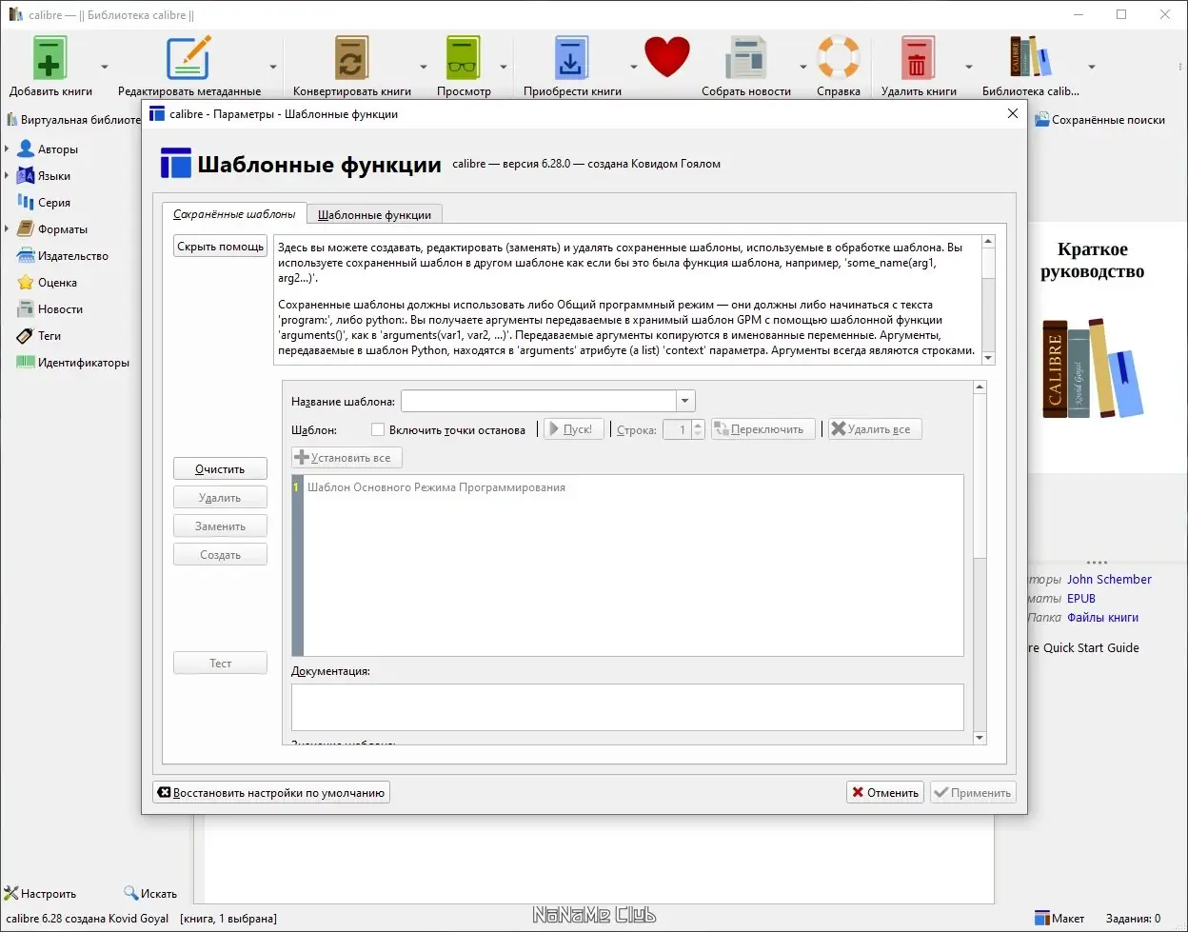This screenshot has height=932, width=1188.
Task: Click the Configure (Настроить) wrench icon
Action: coord(11,894)
